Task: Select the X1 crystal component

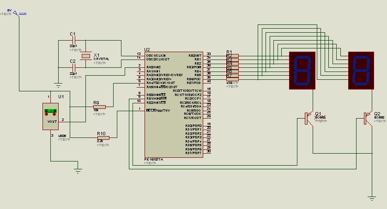Action: 85,56
